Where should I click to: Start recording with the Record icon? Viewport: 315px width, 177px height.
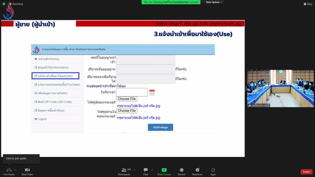(181, 170)
